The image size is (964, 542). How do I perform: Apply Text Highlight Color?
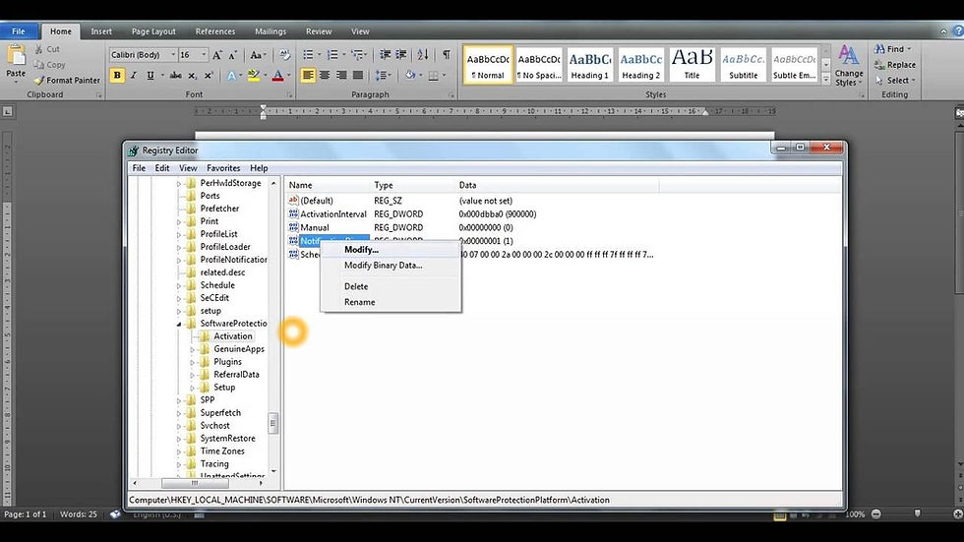[x=253, y=75]
